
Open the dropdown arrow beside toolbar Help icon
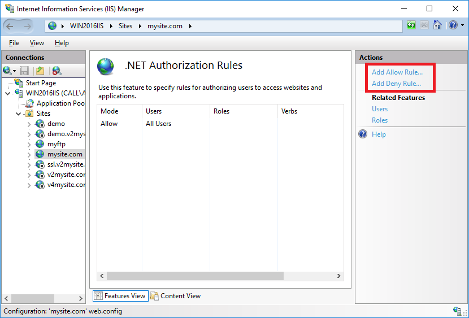pyautogui.click(x=462, y=25)
